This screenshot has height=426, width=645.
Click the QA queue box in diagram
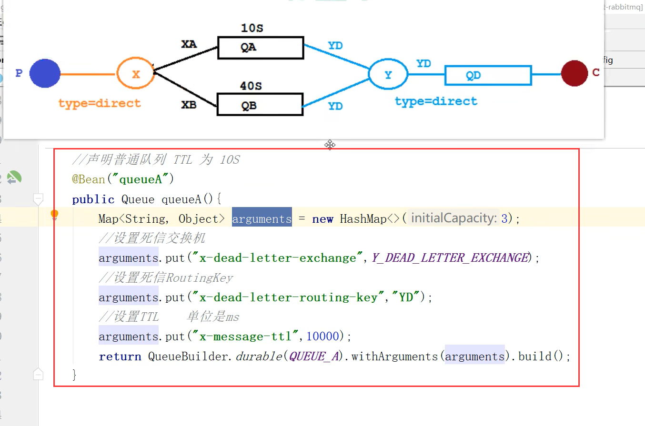(261, 48)
